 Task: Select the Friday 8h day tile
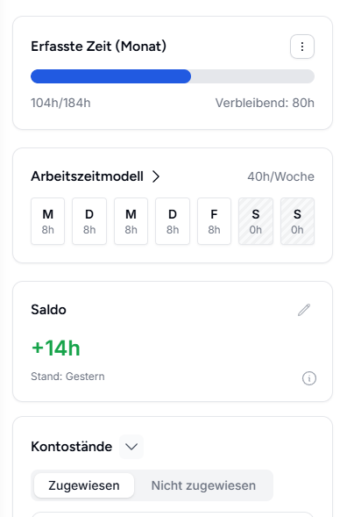pyautogui.click(x=214, y=221)
